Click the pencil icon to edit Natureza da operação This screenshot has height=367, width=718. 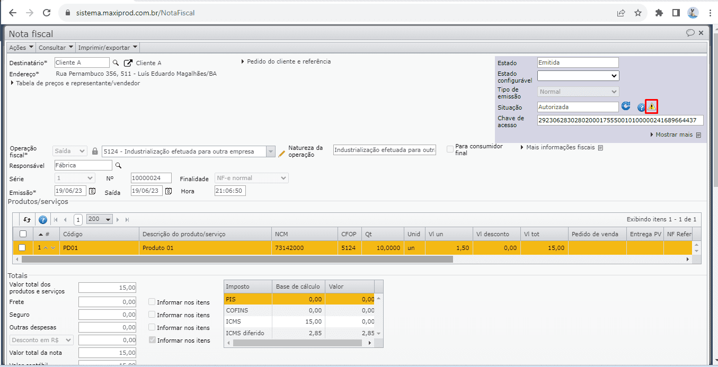coord(282,153)
